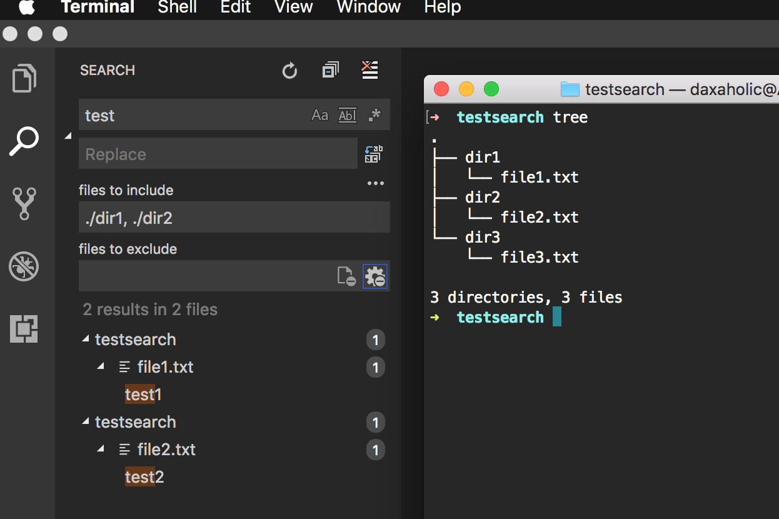The image size is (779, 519).
Task: Open the Apple menu
Action: [27, 8]
